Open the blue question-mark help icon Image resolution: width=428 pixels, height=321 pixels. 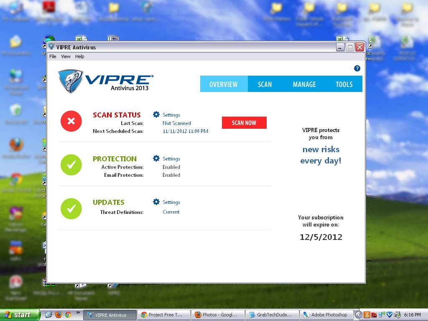pyautogui.click(x=357, y=69)
